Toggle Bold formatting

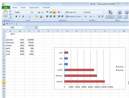point(16,16)
